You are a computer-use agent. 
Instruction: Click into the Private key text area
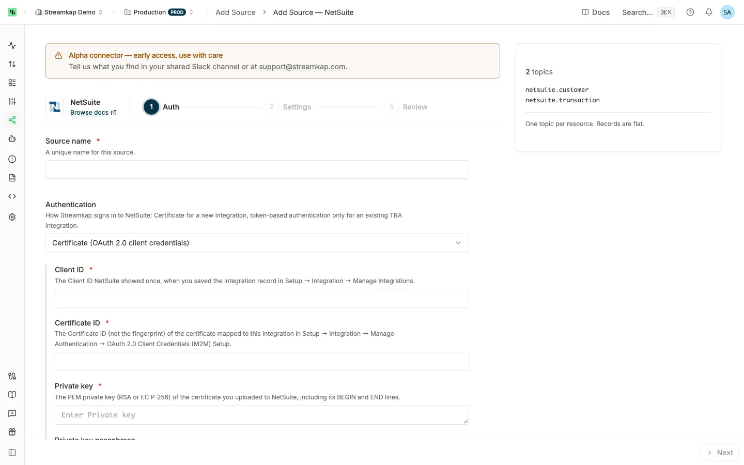coord(262,415)
